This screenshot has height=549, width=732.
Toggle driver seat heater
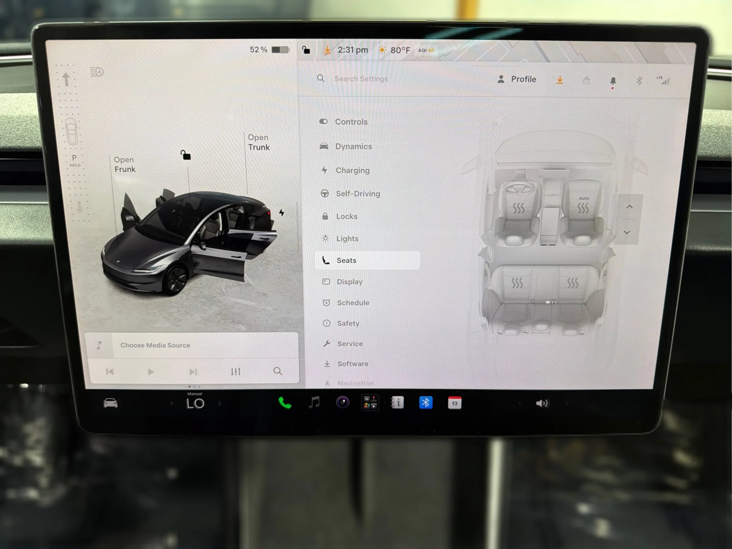pyautogui.click(x=518, y=208)
